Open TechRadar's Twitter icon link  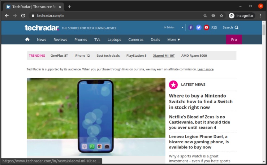click(199, 27)
